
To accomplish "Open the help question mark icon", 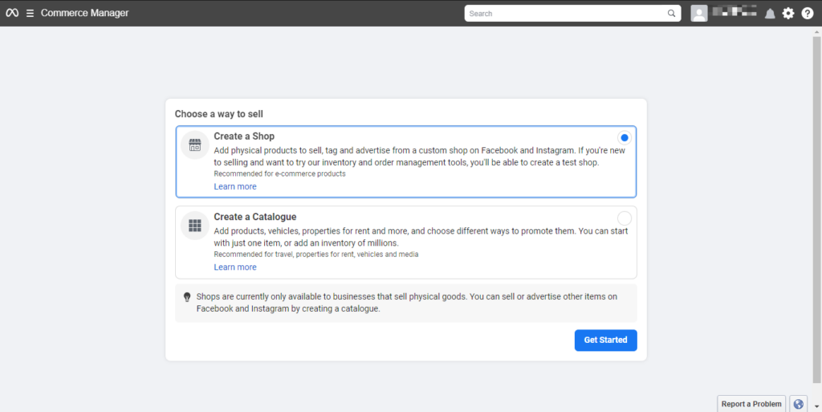I will (x=808, y=14).
